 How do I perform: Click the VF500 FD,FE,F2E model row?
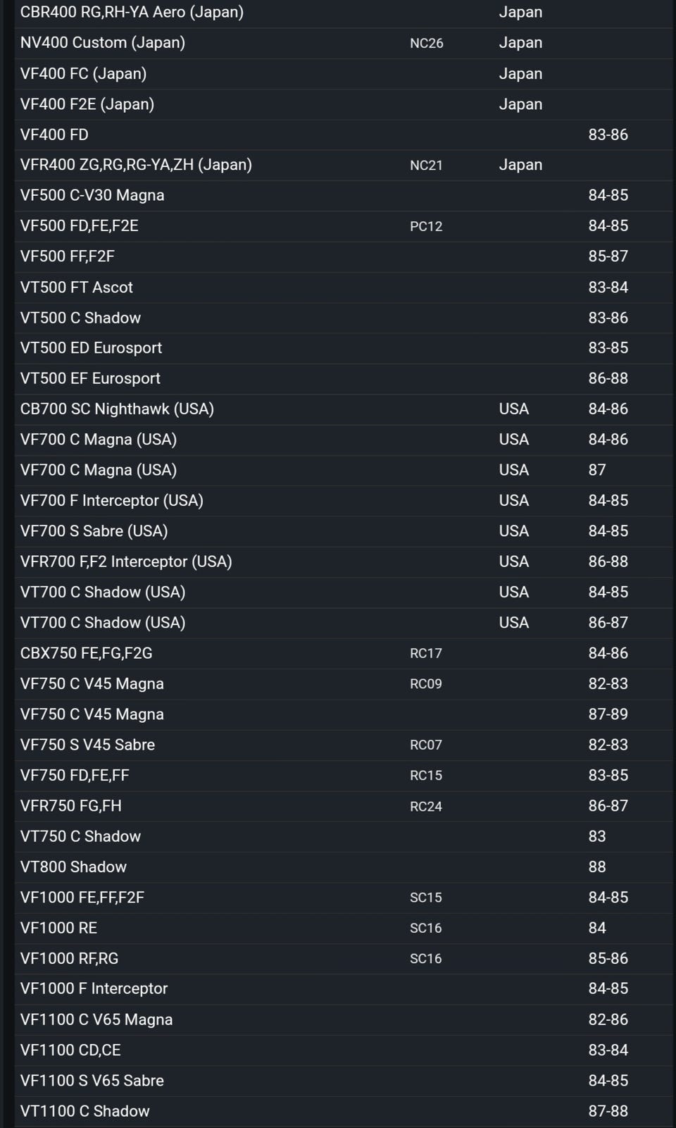pos(80,226)
